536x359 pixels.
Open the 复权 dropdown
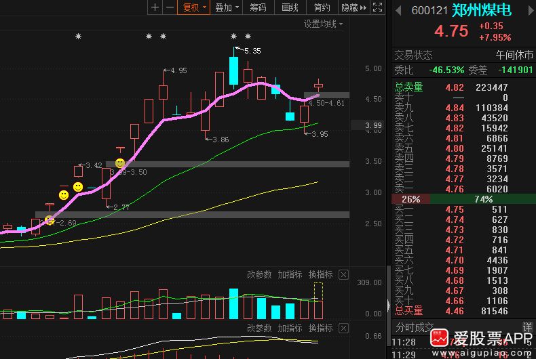(x=194, y=7)
